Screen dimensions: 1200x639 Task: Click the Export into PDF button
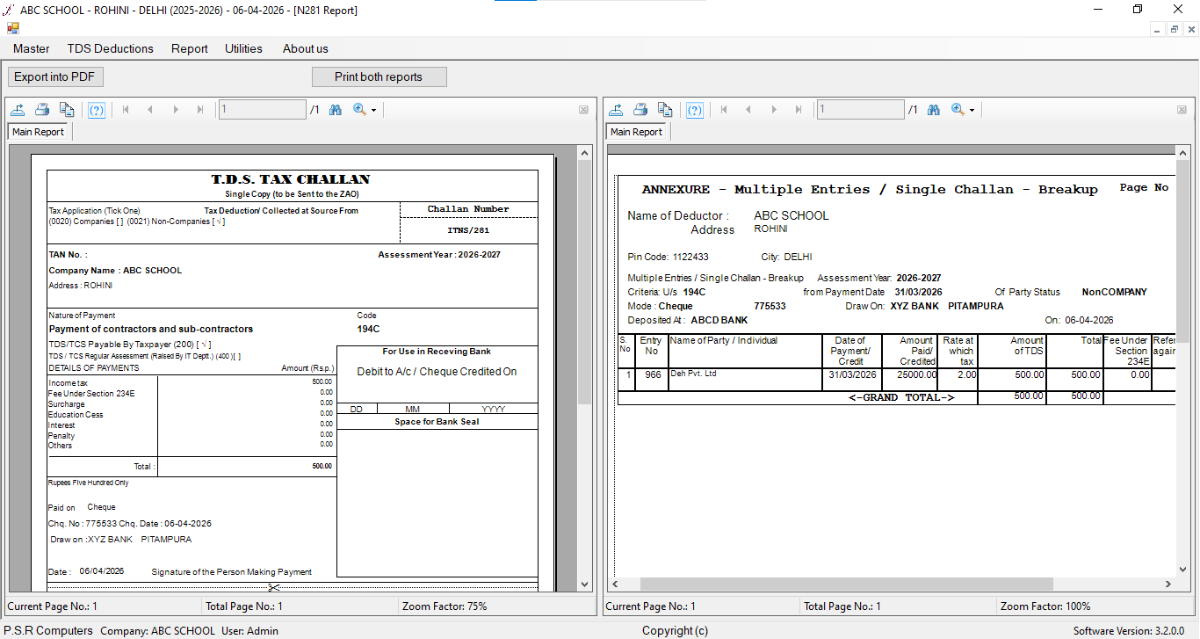(55, 76)
